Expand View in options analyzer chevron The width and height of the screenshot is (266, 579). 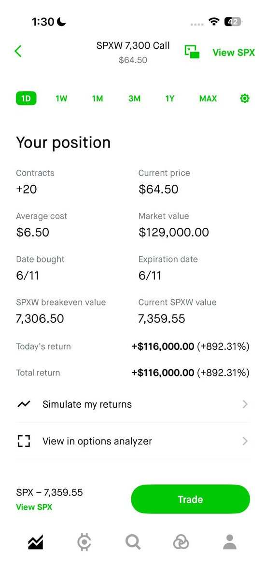tap(245, 441)
